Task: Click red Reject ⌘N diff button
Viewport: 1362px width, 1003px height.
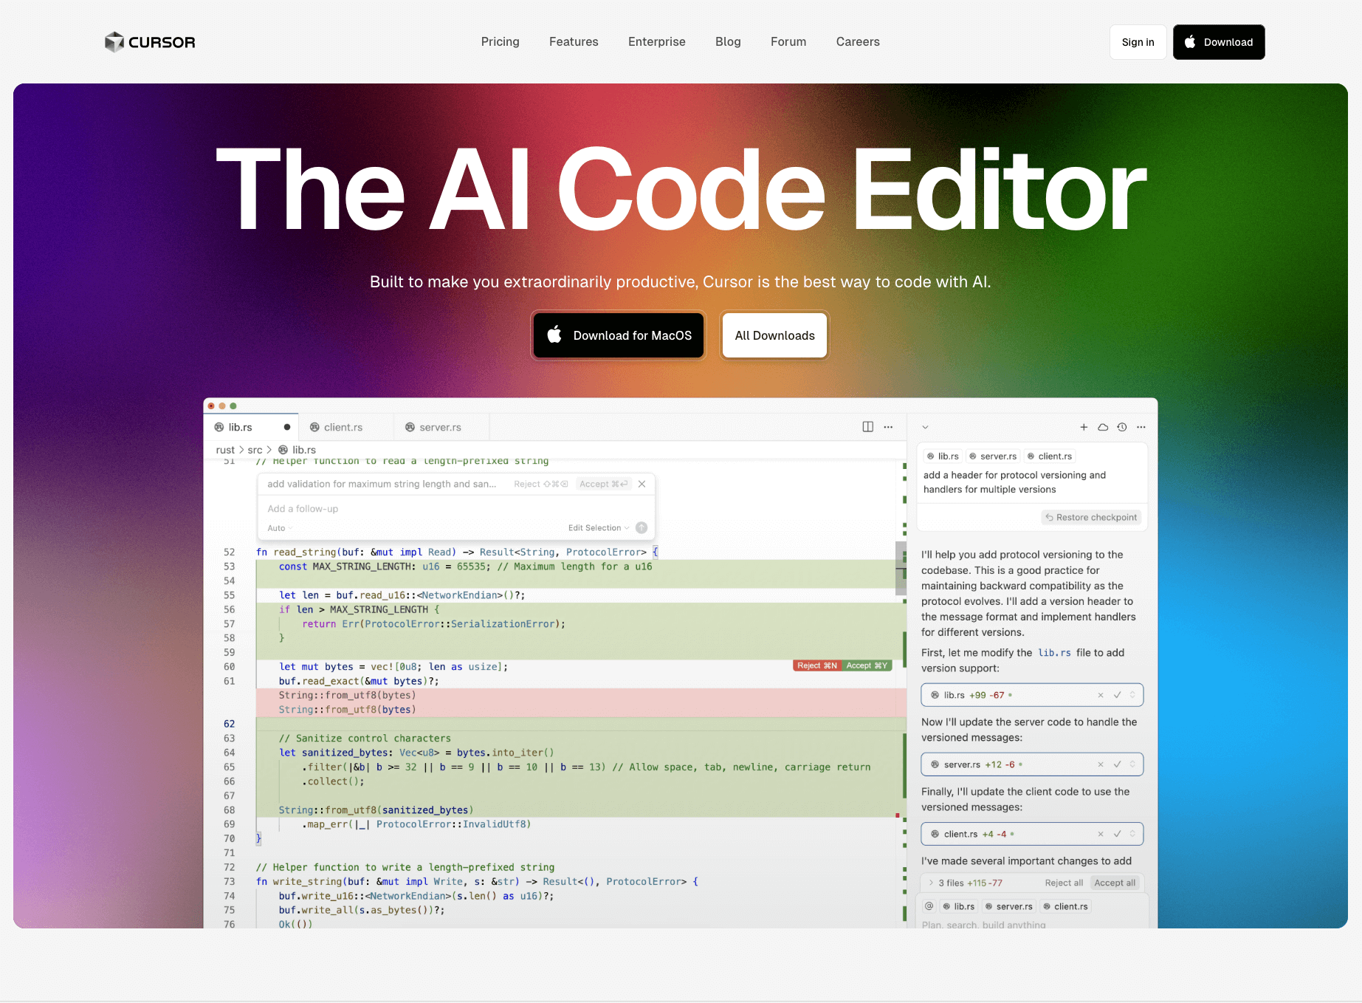Action: (817, 665)
